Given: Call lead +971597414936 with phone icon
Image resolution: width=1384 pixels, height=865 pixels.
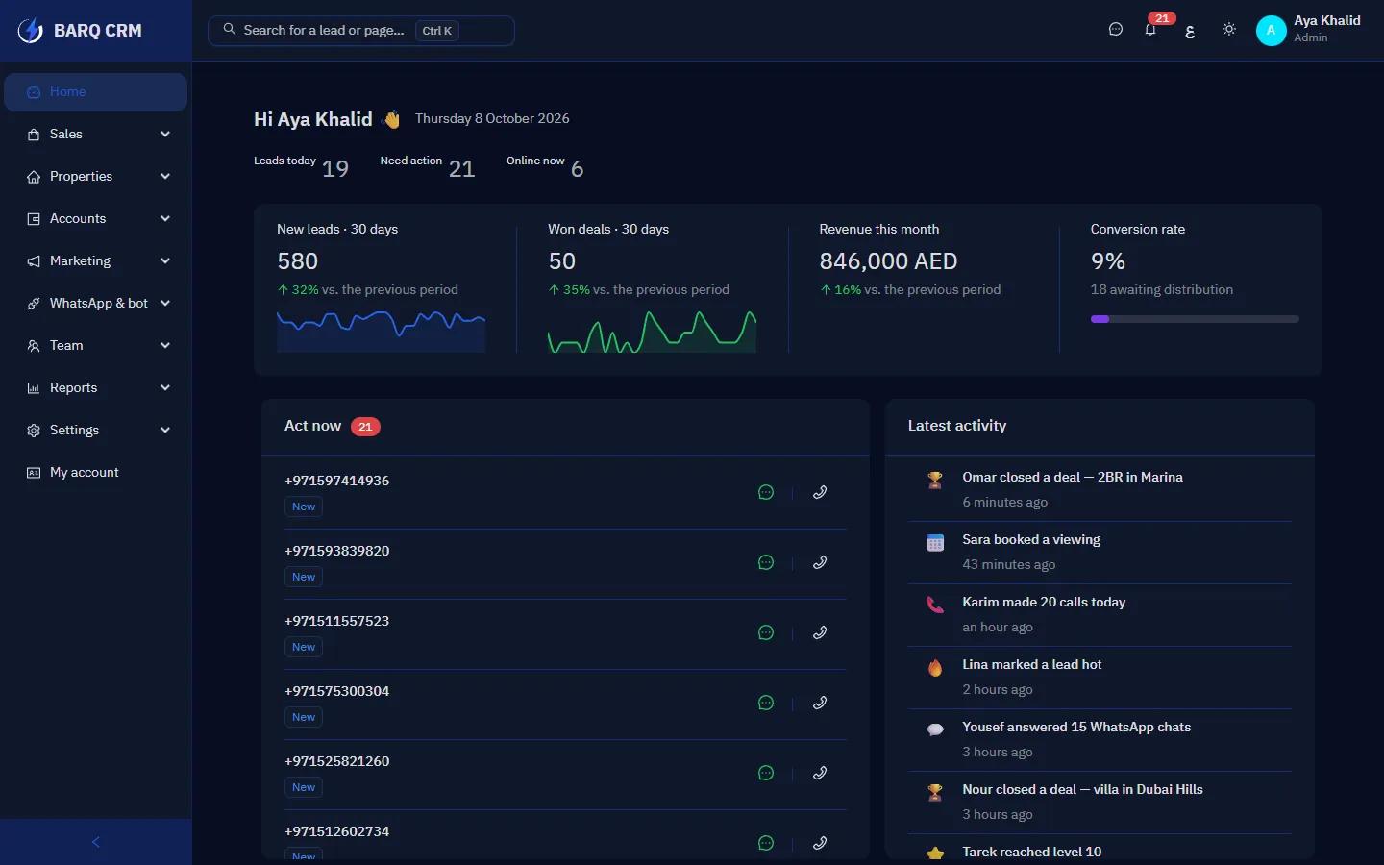Looking at the screenshot, I should click(x=820, y=492).
